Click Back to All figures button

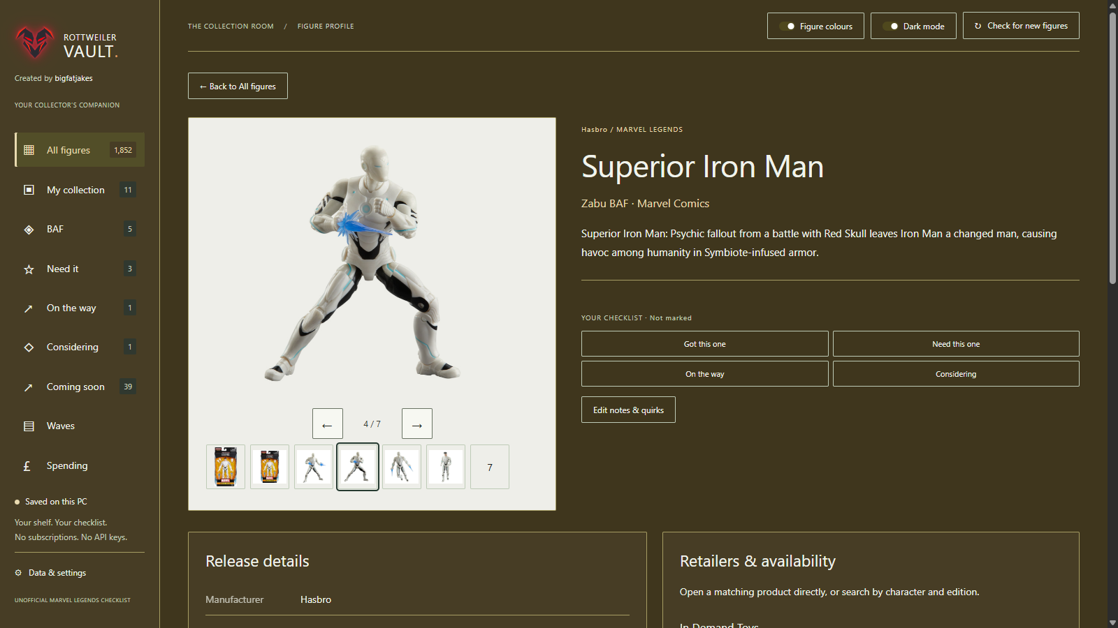point(238,86)
